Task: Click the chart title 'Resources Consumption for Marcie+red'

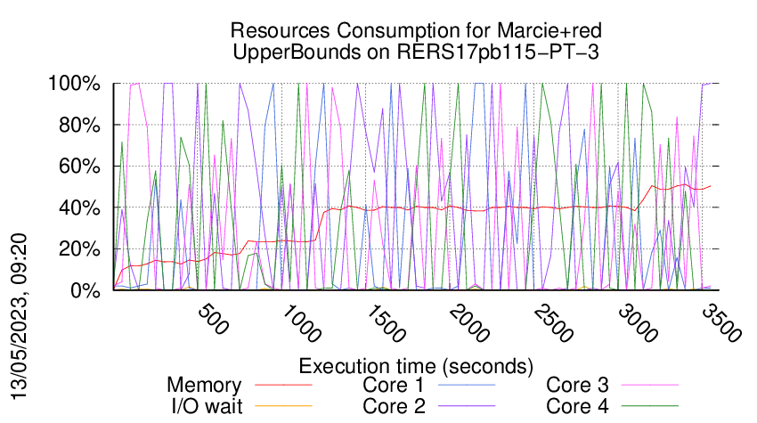Action: [x=416, y=31]
